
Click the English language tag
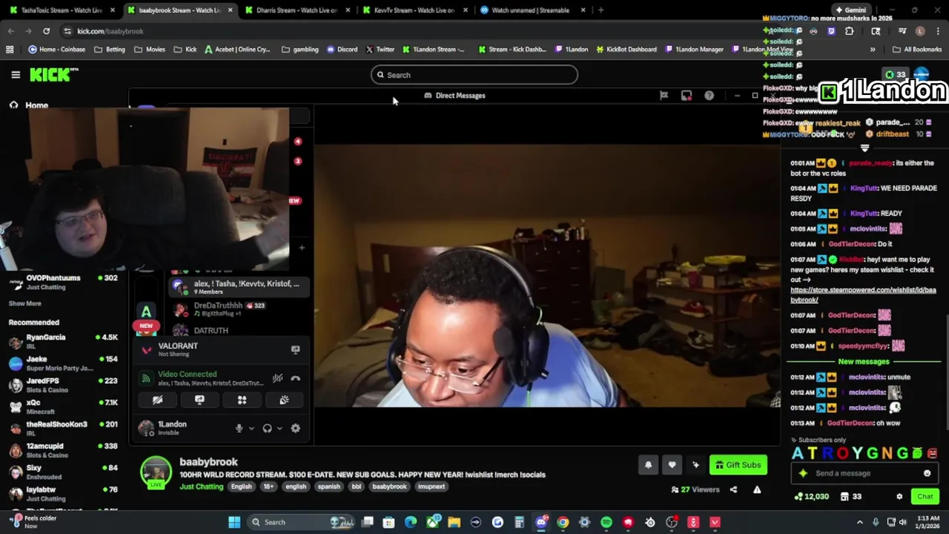click(241, 487)
